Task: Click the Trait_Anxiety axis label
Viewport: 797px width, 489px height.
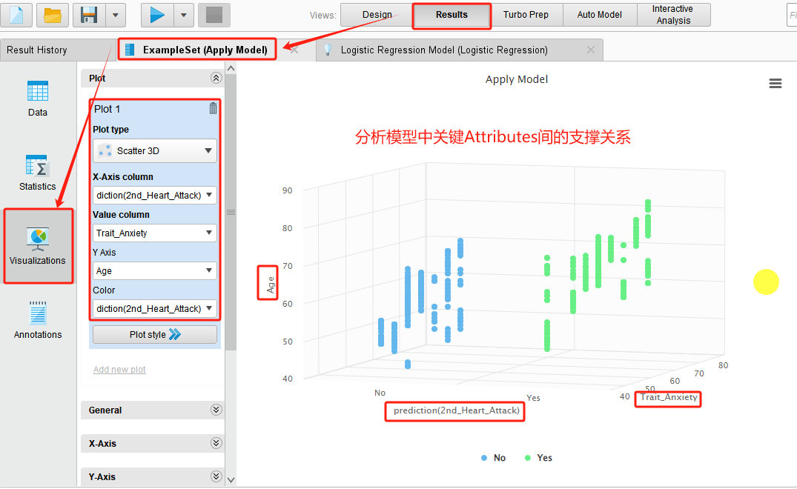Action: click(669, 397)
